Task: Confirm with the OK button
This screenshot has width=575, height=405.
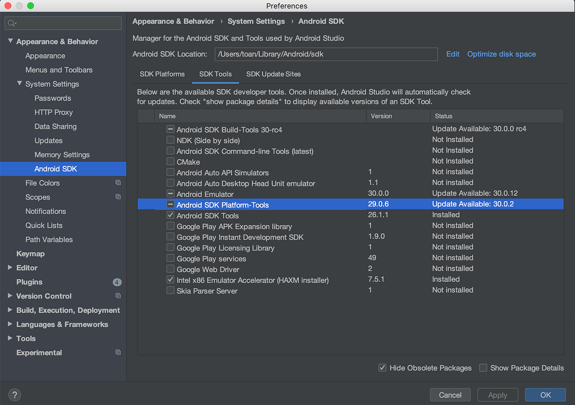Action: (x=545, y=395)
